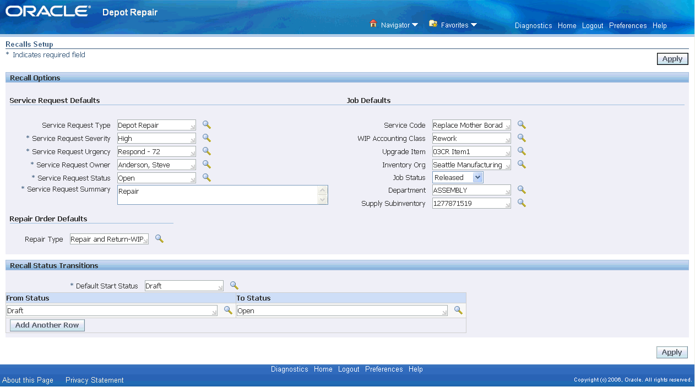
Task: Click Preferences link in the footer
Action: tap(384, 369)
